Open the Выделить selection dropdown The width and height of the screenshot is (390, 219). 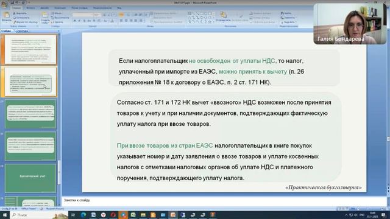coord(288,22)
